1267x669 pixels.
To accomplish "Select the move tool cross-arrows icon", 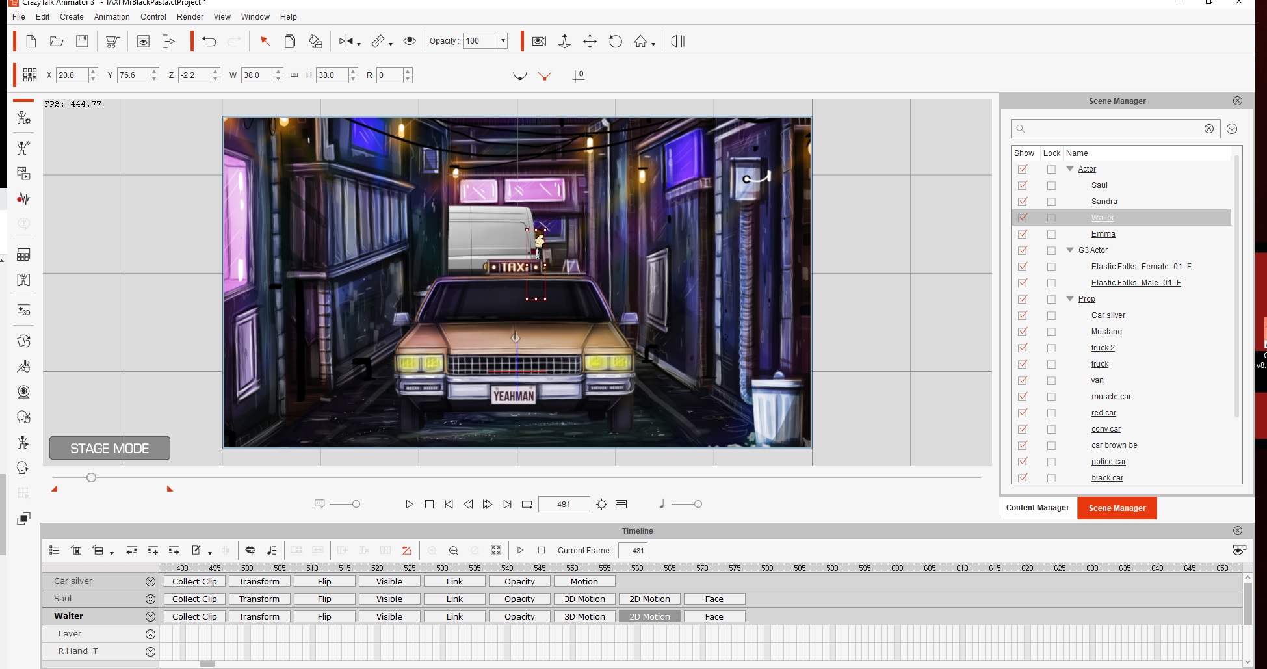I will click(x=590, y=42).
